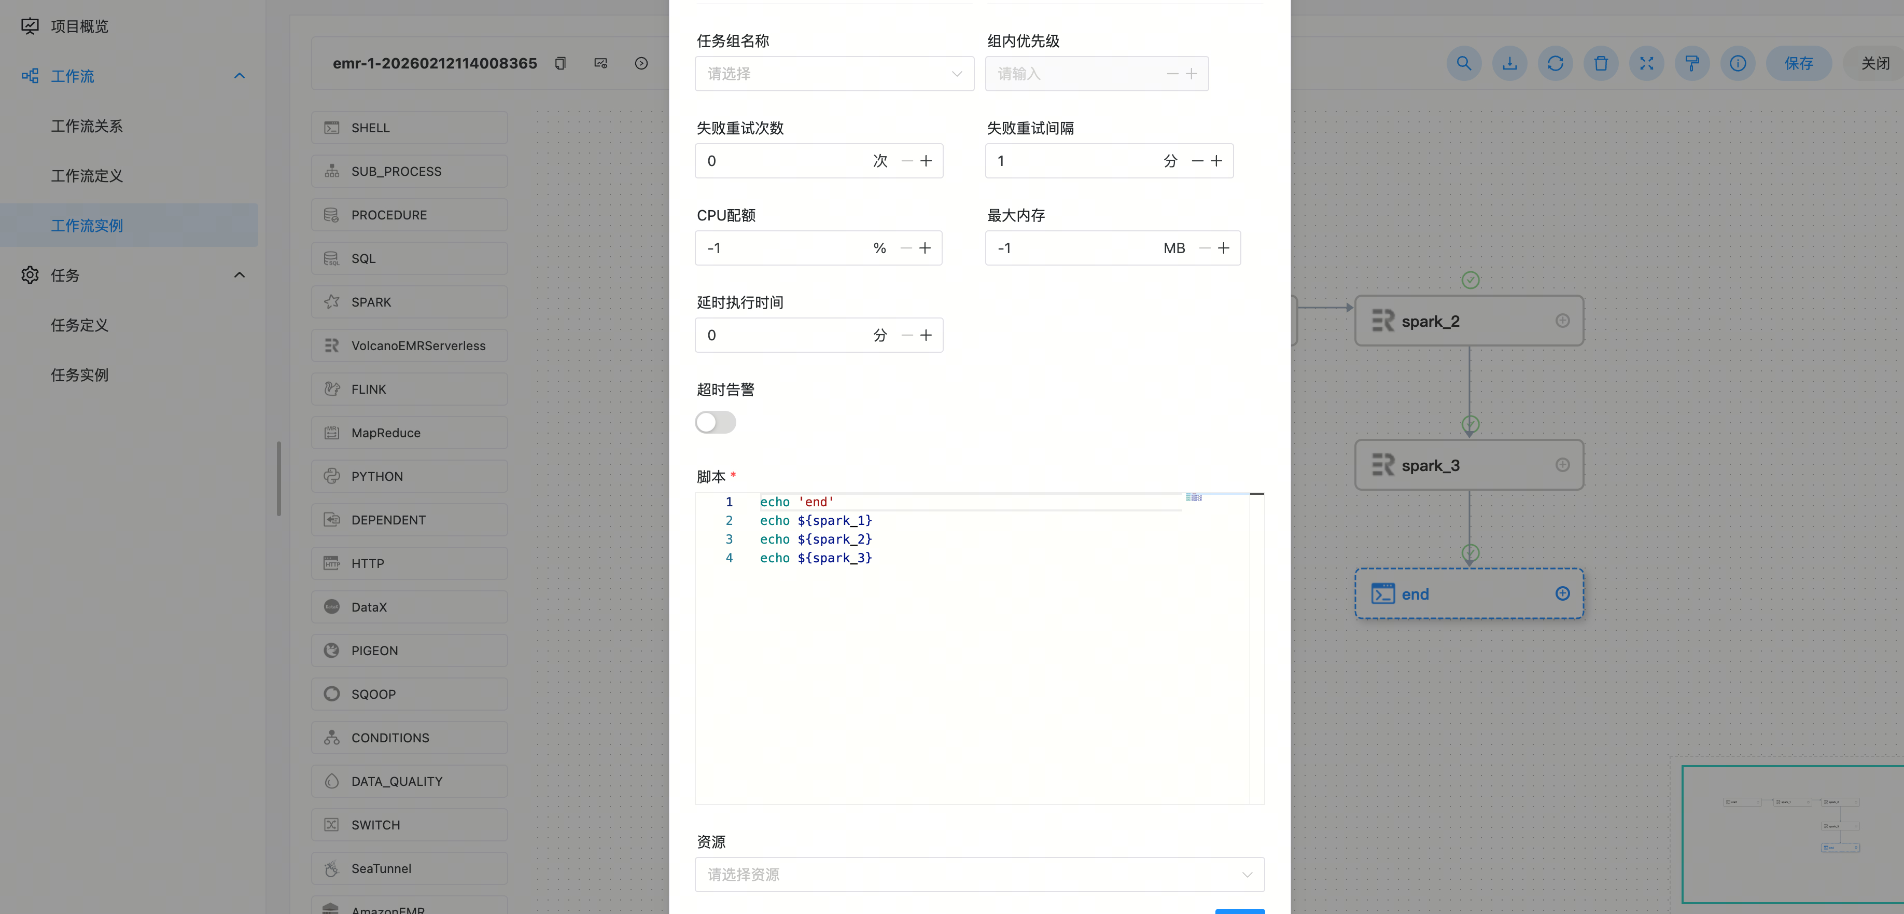Viewport: 1904px width, 914px height.
Task: Click the search icon in canvas toolbar
Action: point(1463,64)
